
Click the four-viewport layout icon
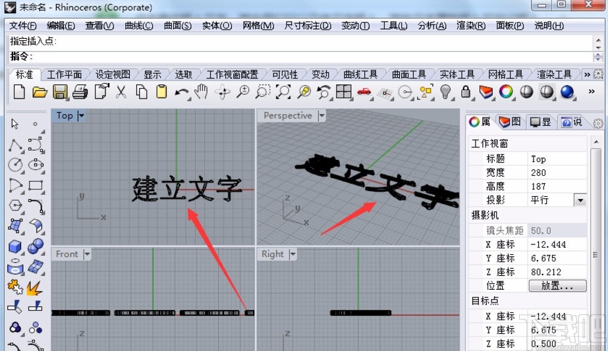(x=344, y=92)
